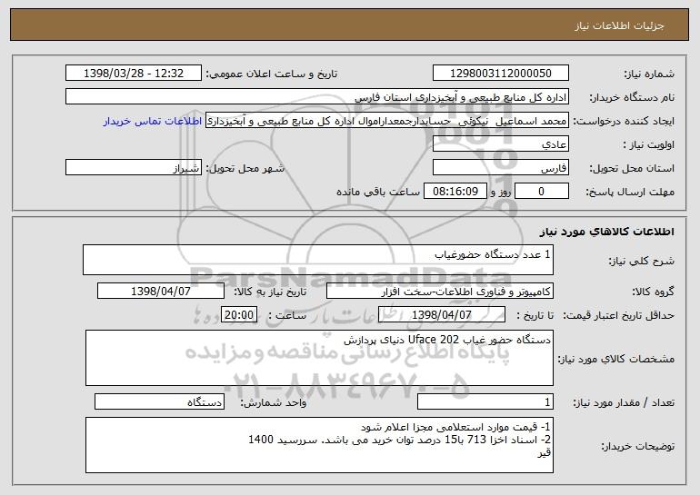Click the واحد شمارش field دستگاه
This screenshot has width=700, height=495.
click(x=159, y=401)
